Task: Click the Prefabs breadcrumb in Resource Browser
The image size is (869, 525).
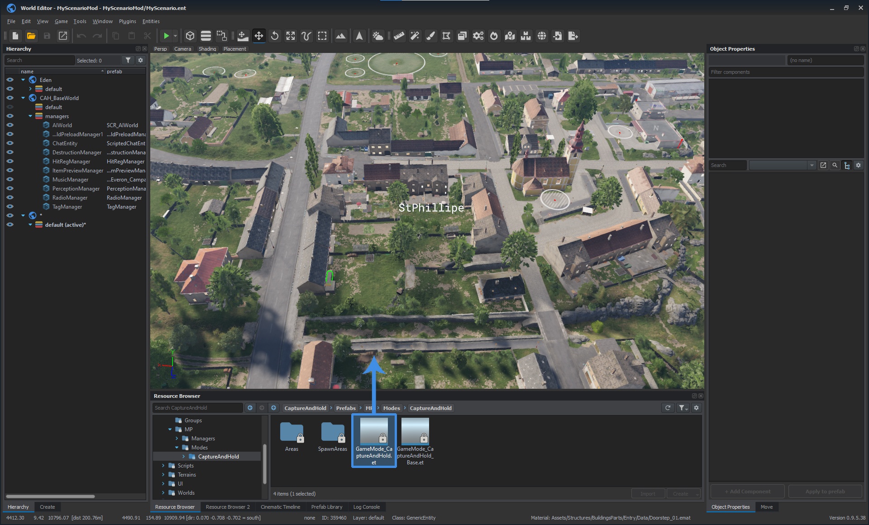Action: point(345,408)
